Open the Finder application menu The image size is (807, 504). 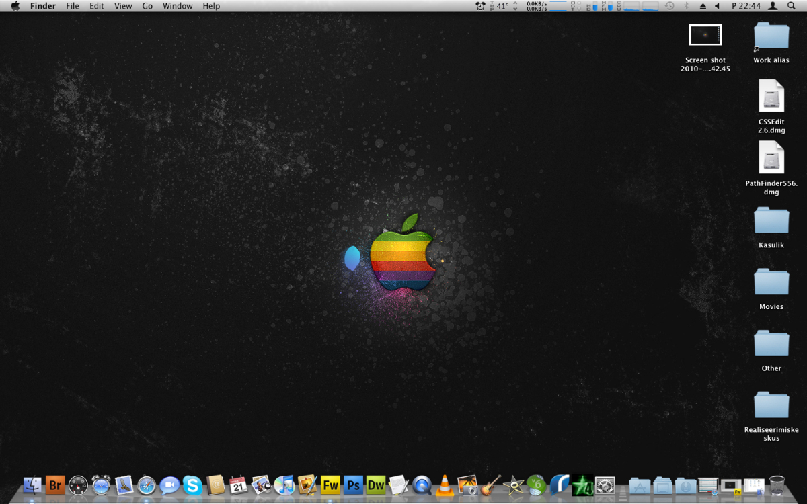43,6
